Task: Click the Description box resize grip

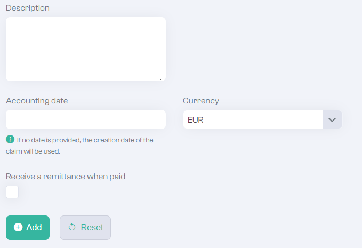Action: tap(163, 78)
